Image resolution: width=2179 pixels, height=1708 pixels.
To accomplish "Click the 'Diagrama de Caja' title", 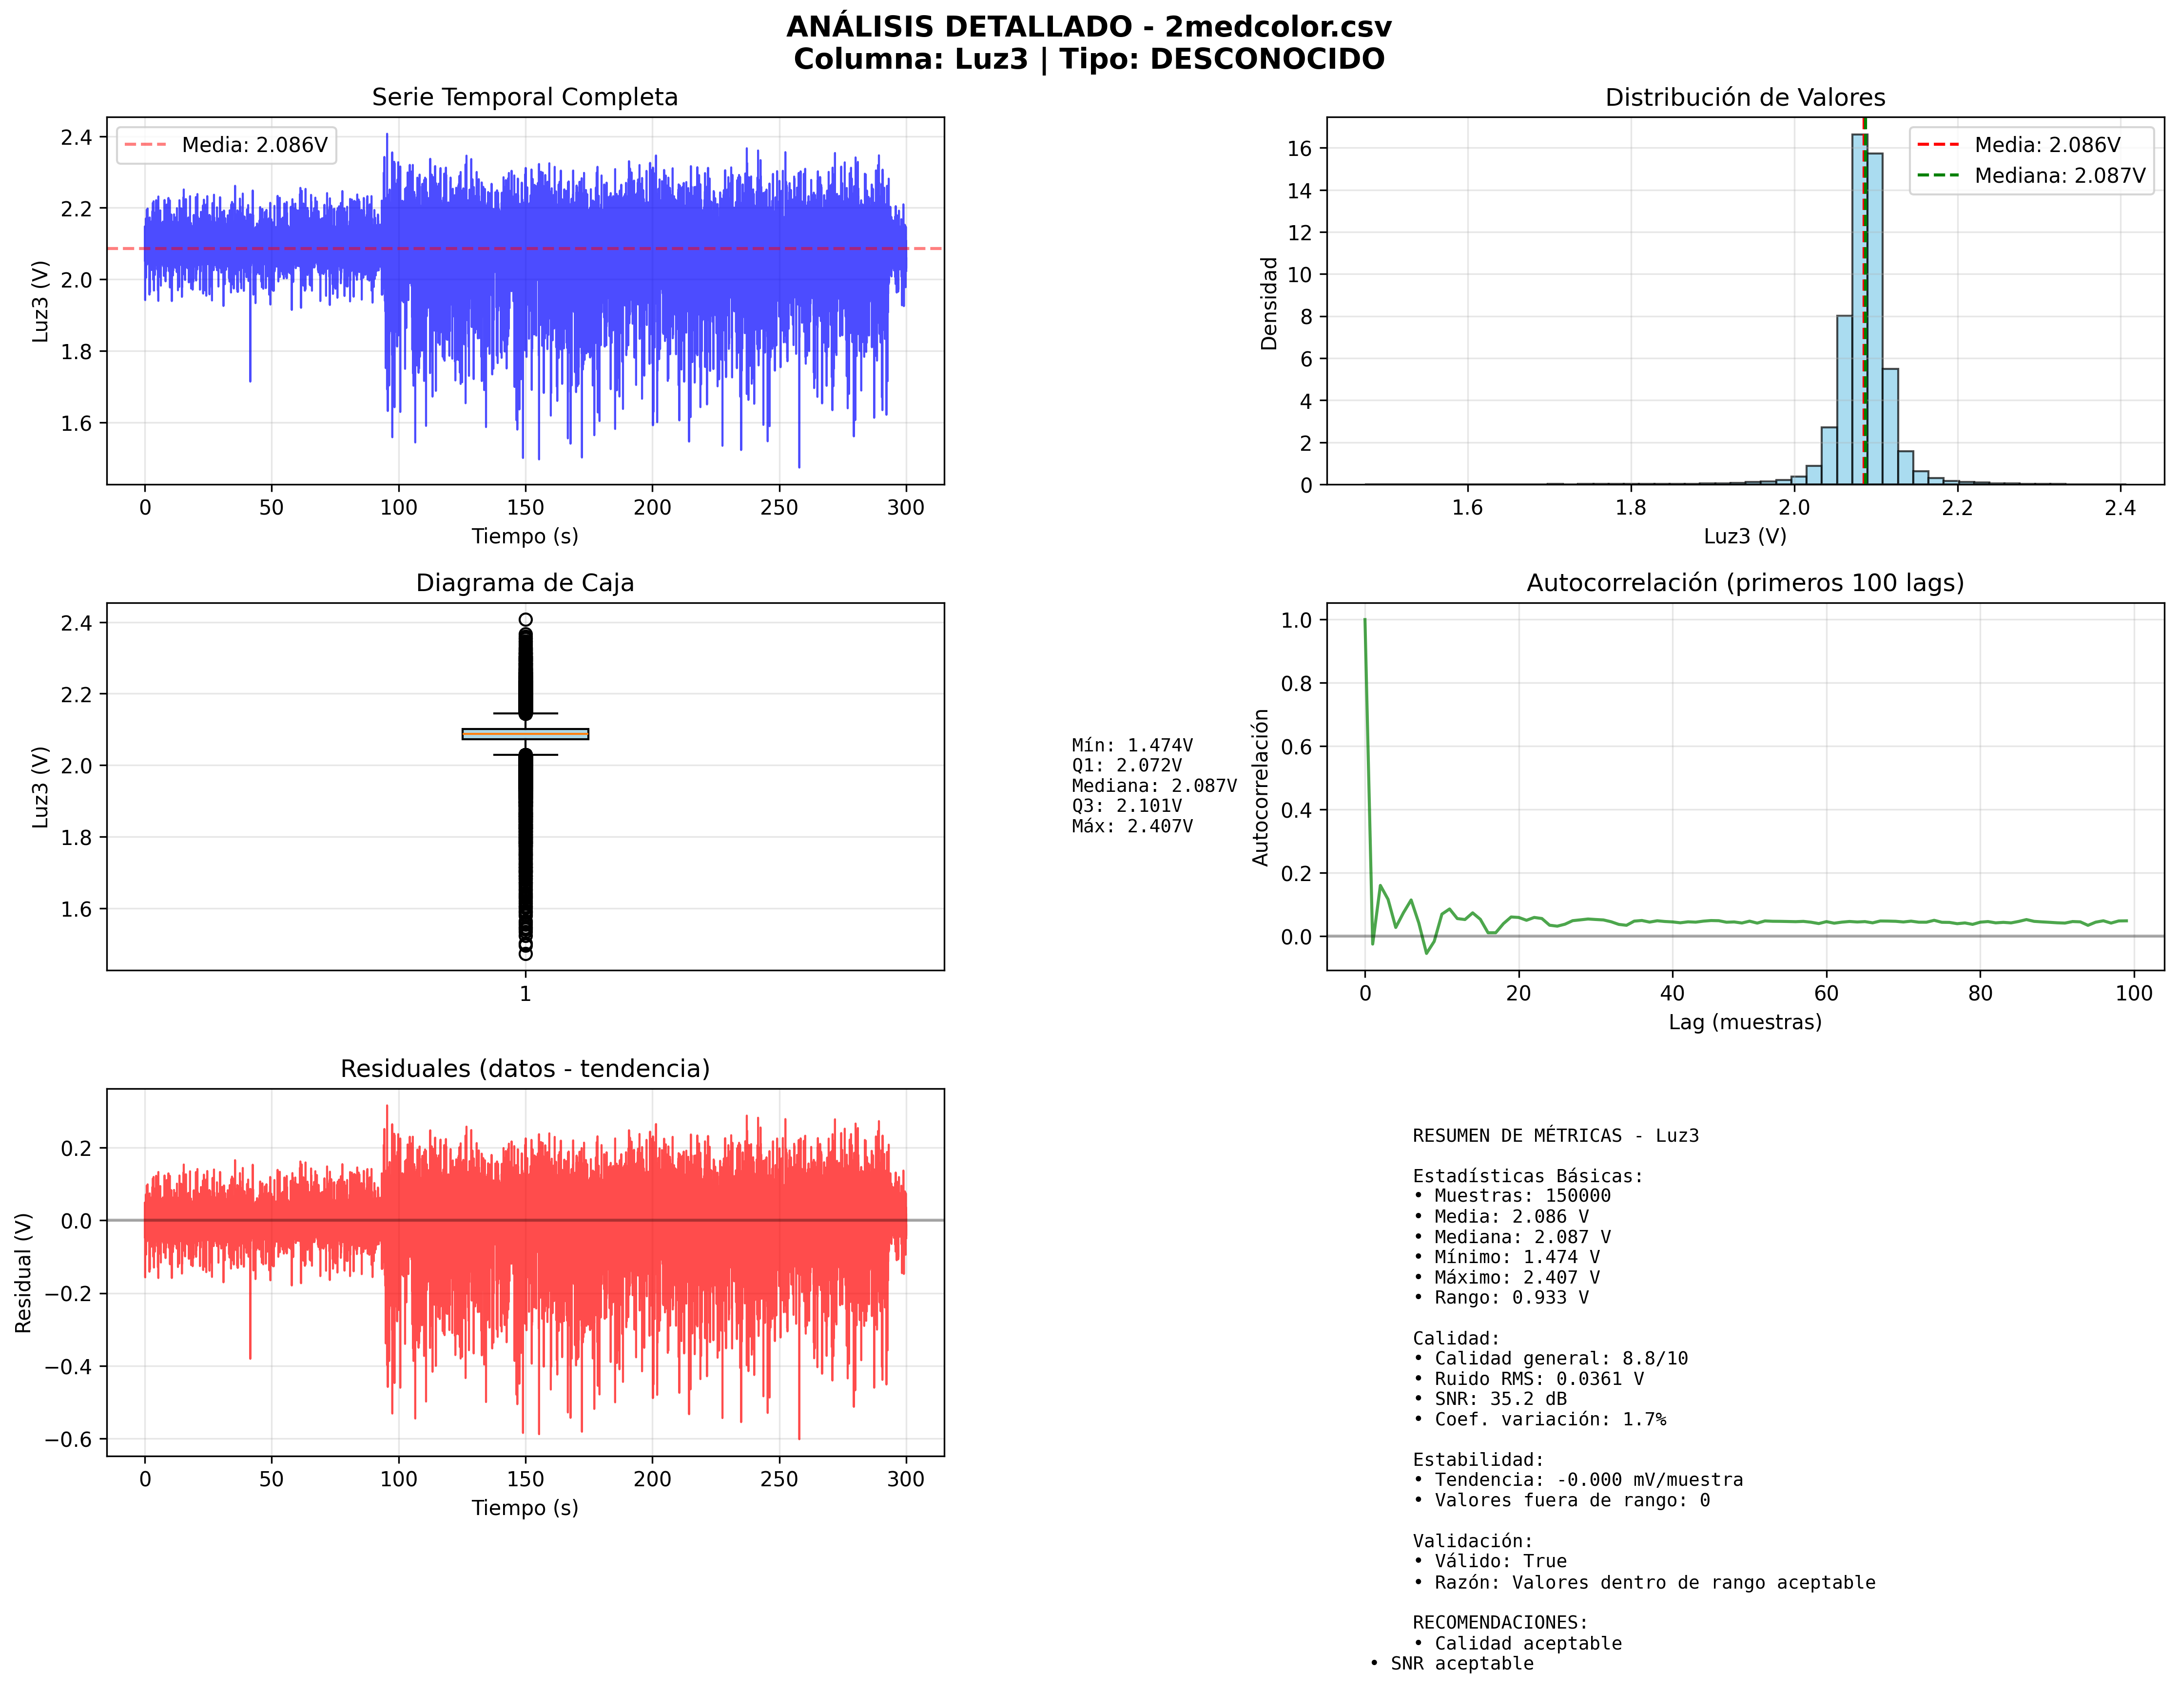I will [524, 583].
